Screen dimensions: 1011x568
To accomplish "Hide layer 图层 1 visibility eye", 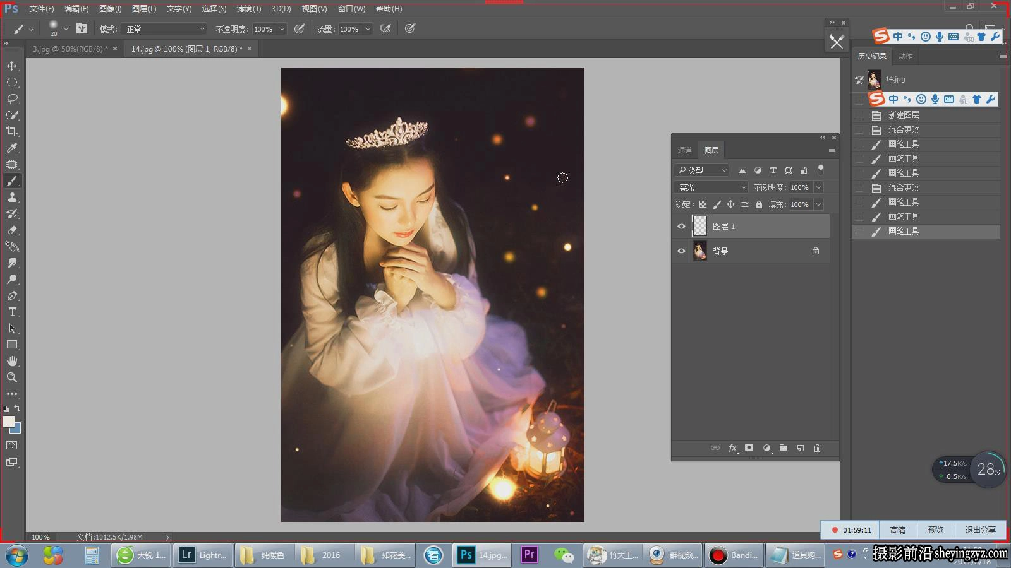I will tap(681, 226).
